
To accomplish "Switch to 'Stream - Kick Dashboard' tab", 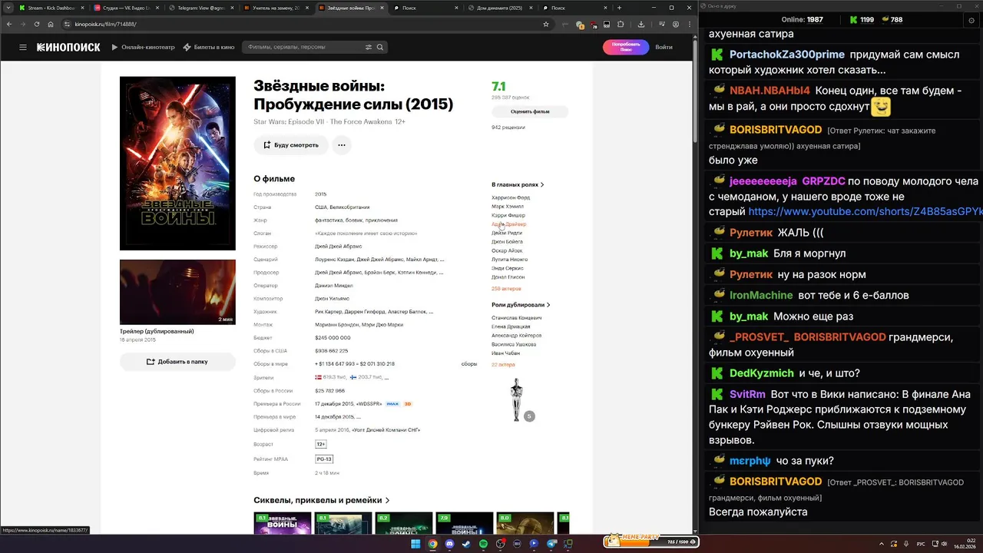I will tap(51, 8).
